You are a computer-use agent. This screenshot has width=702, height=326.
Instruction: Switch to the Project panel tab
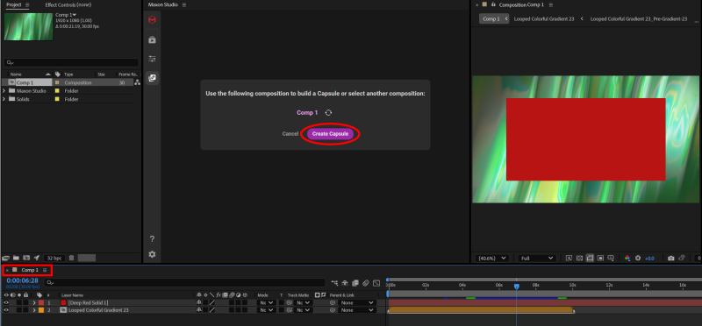13,4
